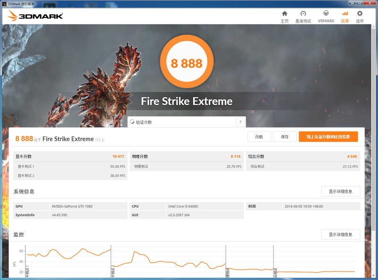Screen dimensions: 378x280
Task: Open the help question mark beside 验证分数
Action: [x=241, y=121]
